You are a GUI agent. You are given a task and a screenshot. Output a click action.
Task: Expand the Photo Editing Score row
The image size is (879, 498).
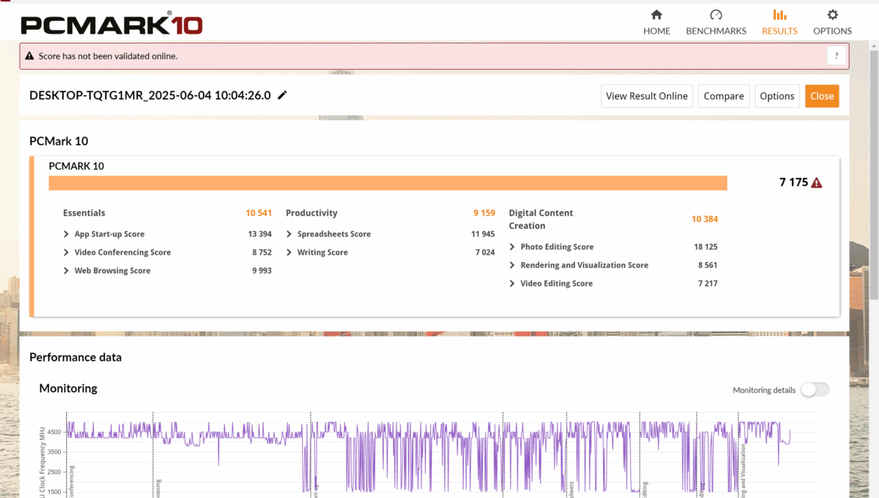512,247
